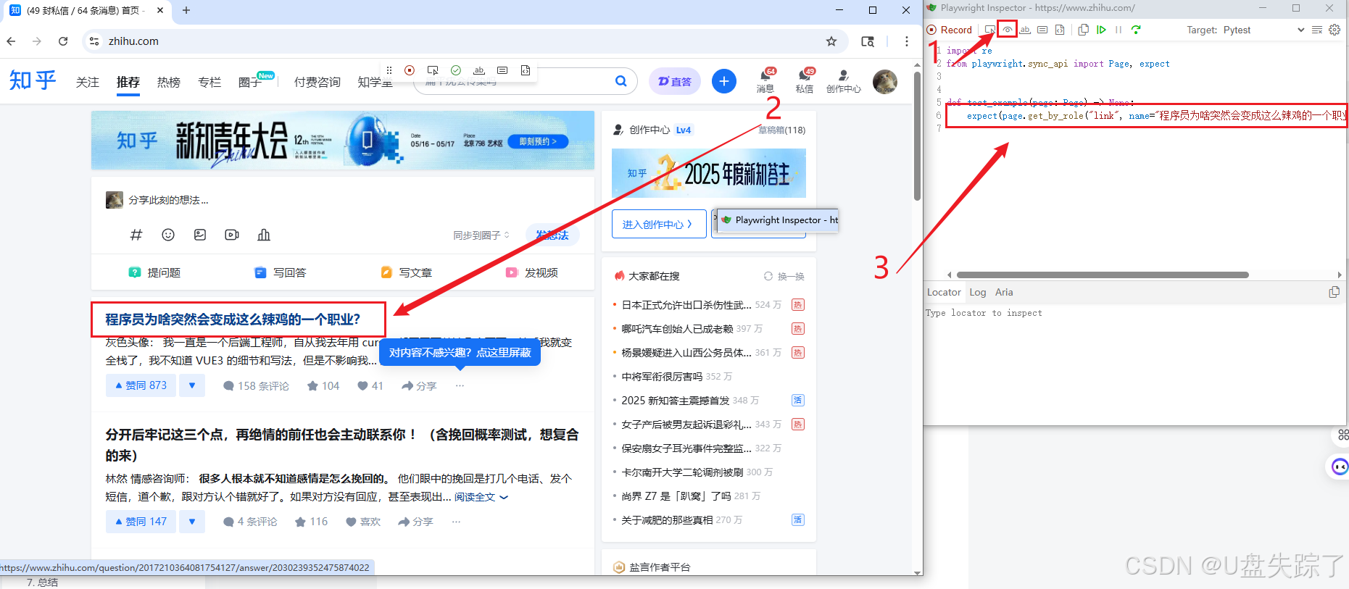Switch to the Aria tab
Viewport: 1349px width, 589px height.
click(x=1004, y=292)
